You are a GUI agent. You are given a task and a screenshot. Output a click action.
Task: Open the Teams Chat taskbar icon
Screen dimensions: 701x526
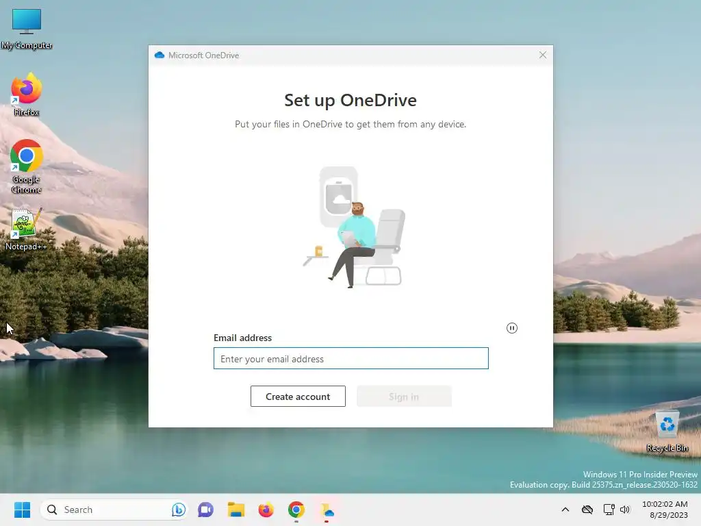(205, 510)
